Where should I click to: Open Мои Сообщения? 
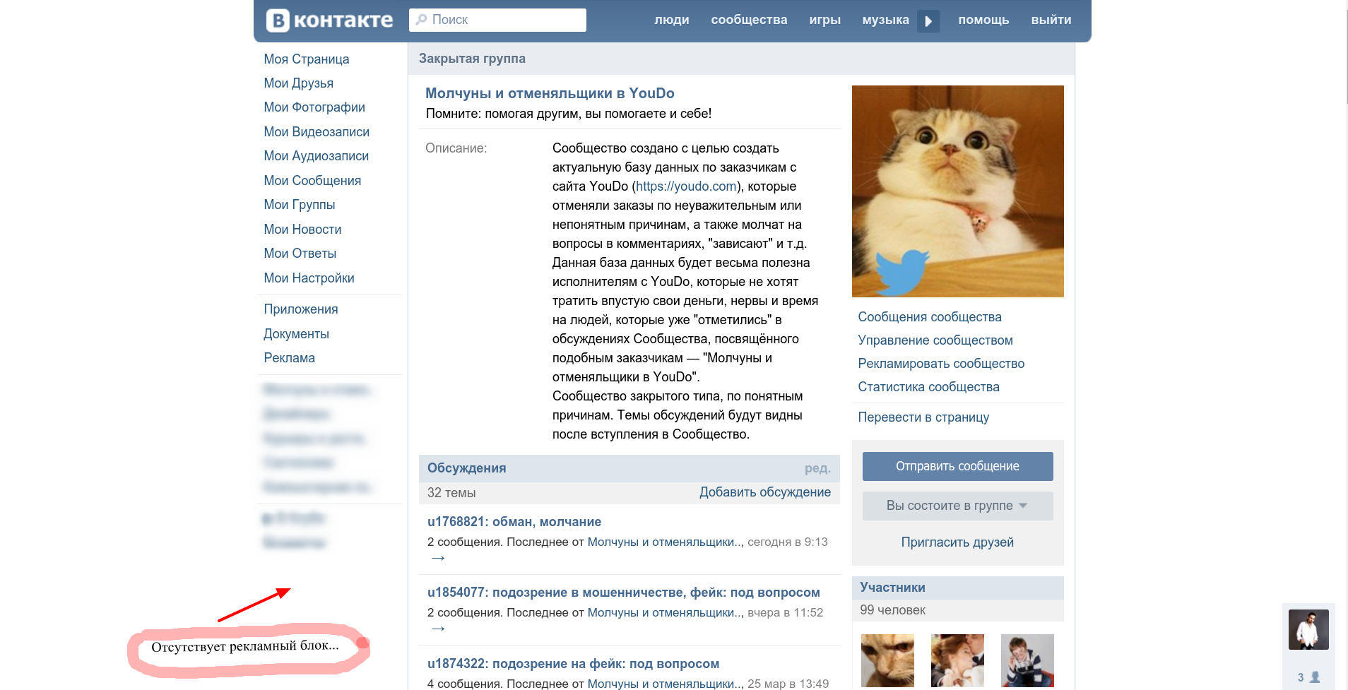click(312, 181)
